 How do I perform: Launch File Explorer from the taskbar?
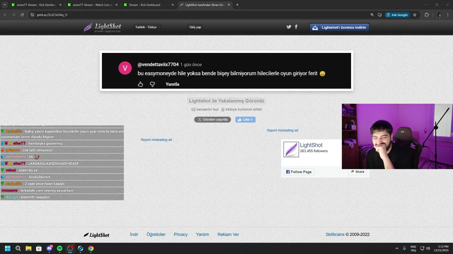pyautogui.click(x=28, y=248)
